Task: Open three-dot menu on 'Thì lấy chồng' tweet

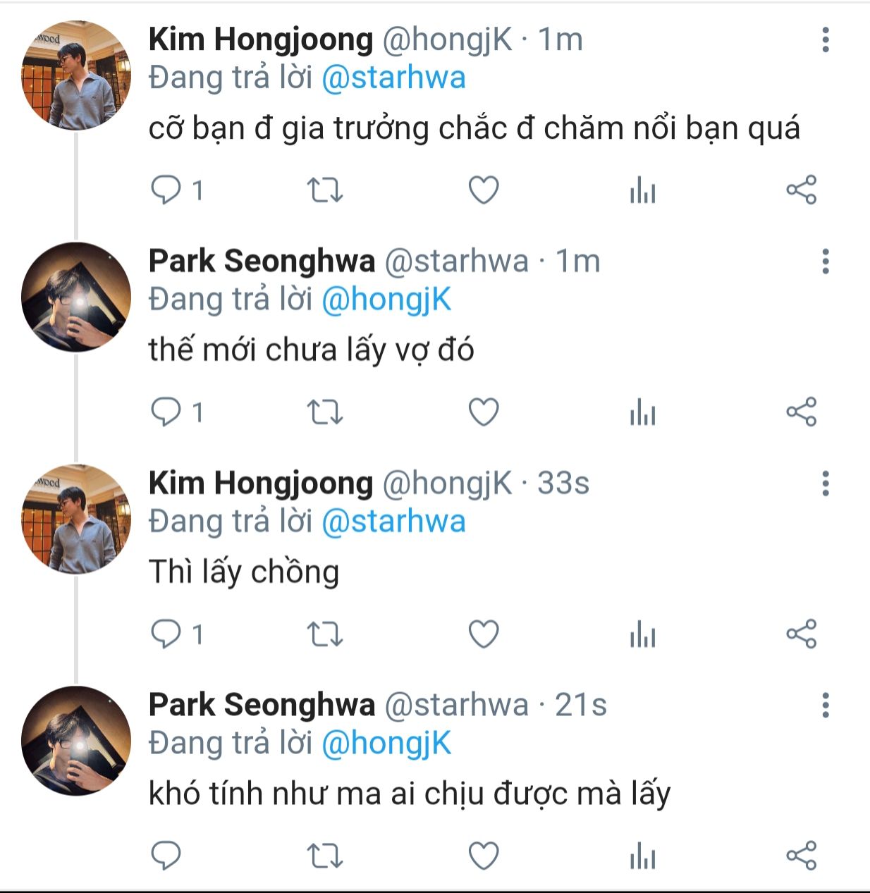Action: 826,484
